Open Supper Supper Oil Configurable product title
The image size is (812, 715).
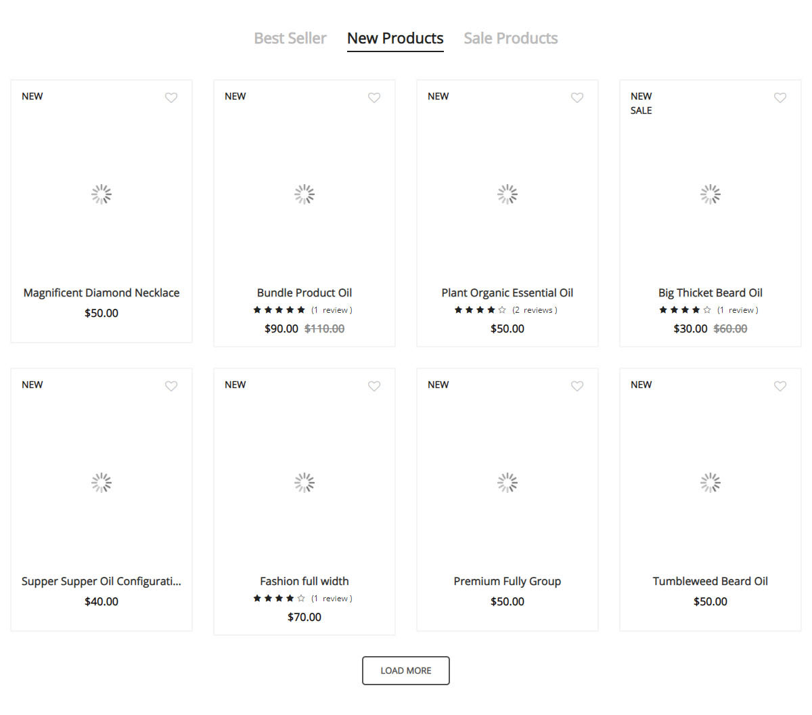click(101, 581)
